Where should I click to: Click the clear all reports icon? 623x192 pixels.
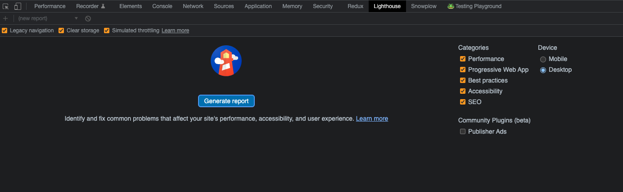coord(88,18)
